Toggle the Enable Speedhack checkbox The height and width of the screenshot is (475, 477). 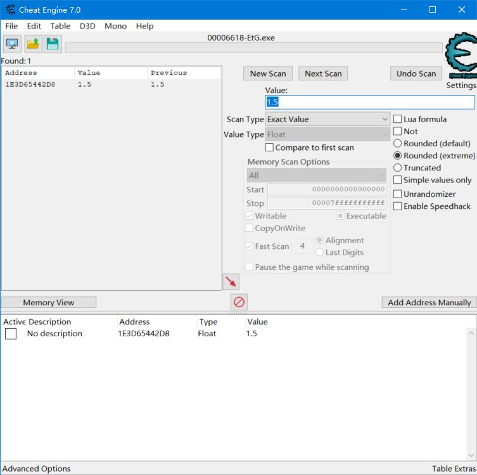coord(398,206)
